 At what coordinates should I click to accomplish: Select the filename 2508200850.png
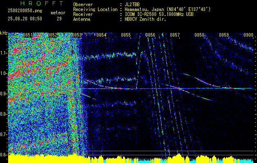(25, 11)
